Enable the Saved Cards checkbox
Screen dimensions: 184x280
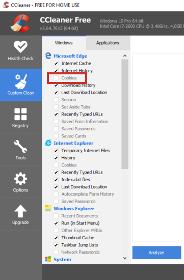56,136
